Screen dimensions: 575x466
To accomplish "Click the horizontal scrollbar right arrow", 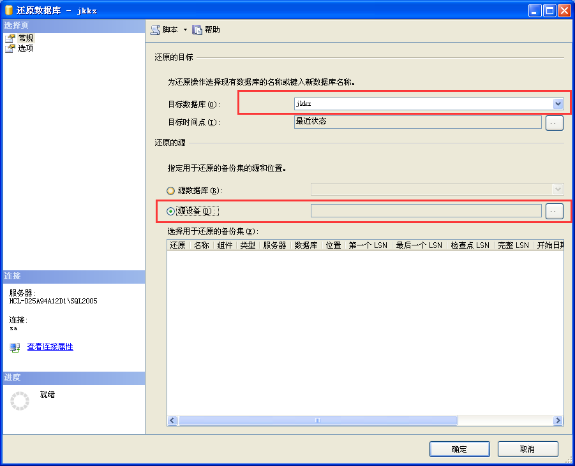I will tap(558, 420).
